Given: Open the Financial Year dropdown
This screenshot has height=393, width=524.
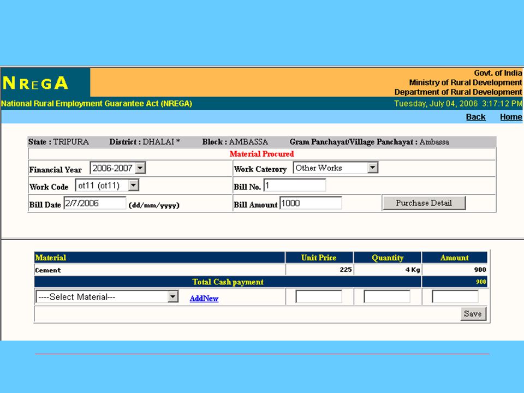Looking at the screenshot, I should 118,168.
